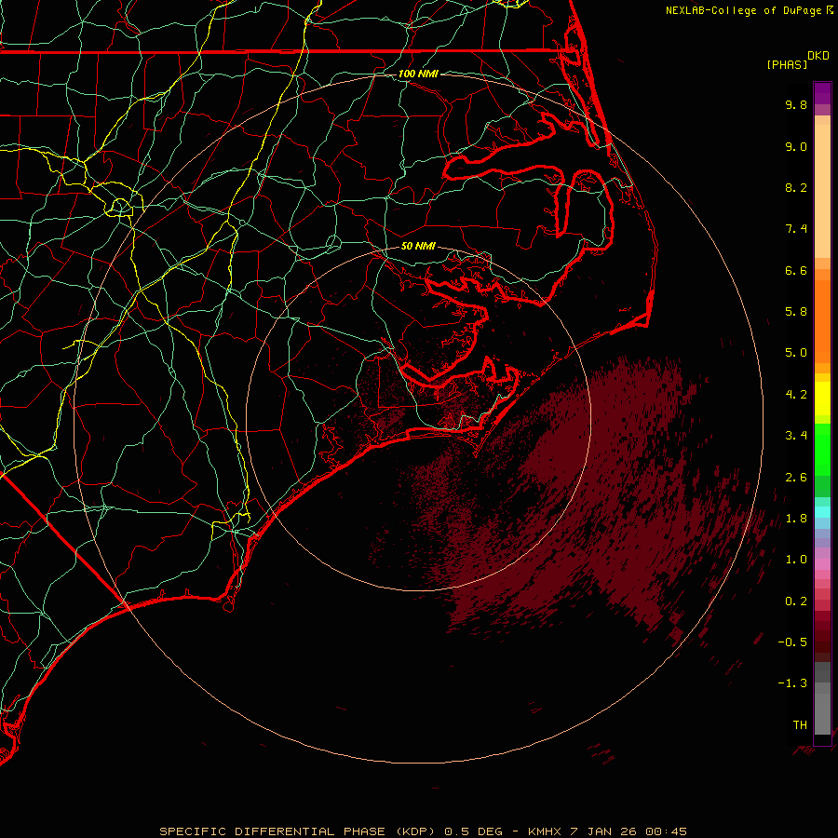Click the 3.4 scale value
Image resolution: width=838 pixels, height=838 pixels.
pos(796,436)
